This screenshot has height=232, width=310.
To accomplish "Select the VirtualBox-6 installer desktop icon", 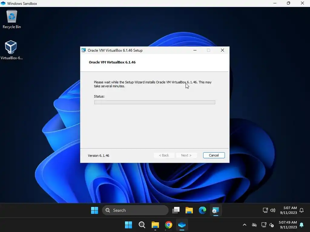I will click(x=11, y=50).
